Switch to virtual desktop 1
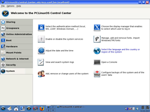Viewport: 150px width, 112px height. tap(48, 107)
